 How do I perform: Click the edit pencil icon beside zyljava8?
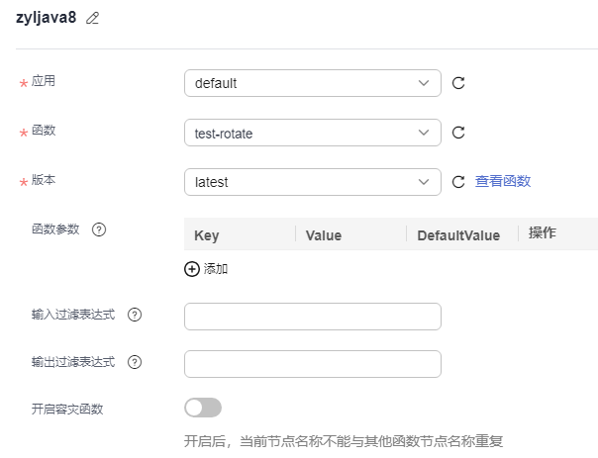(x=93, y=19)
